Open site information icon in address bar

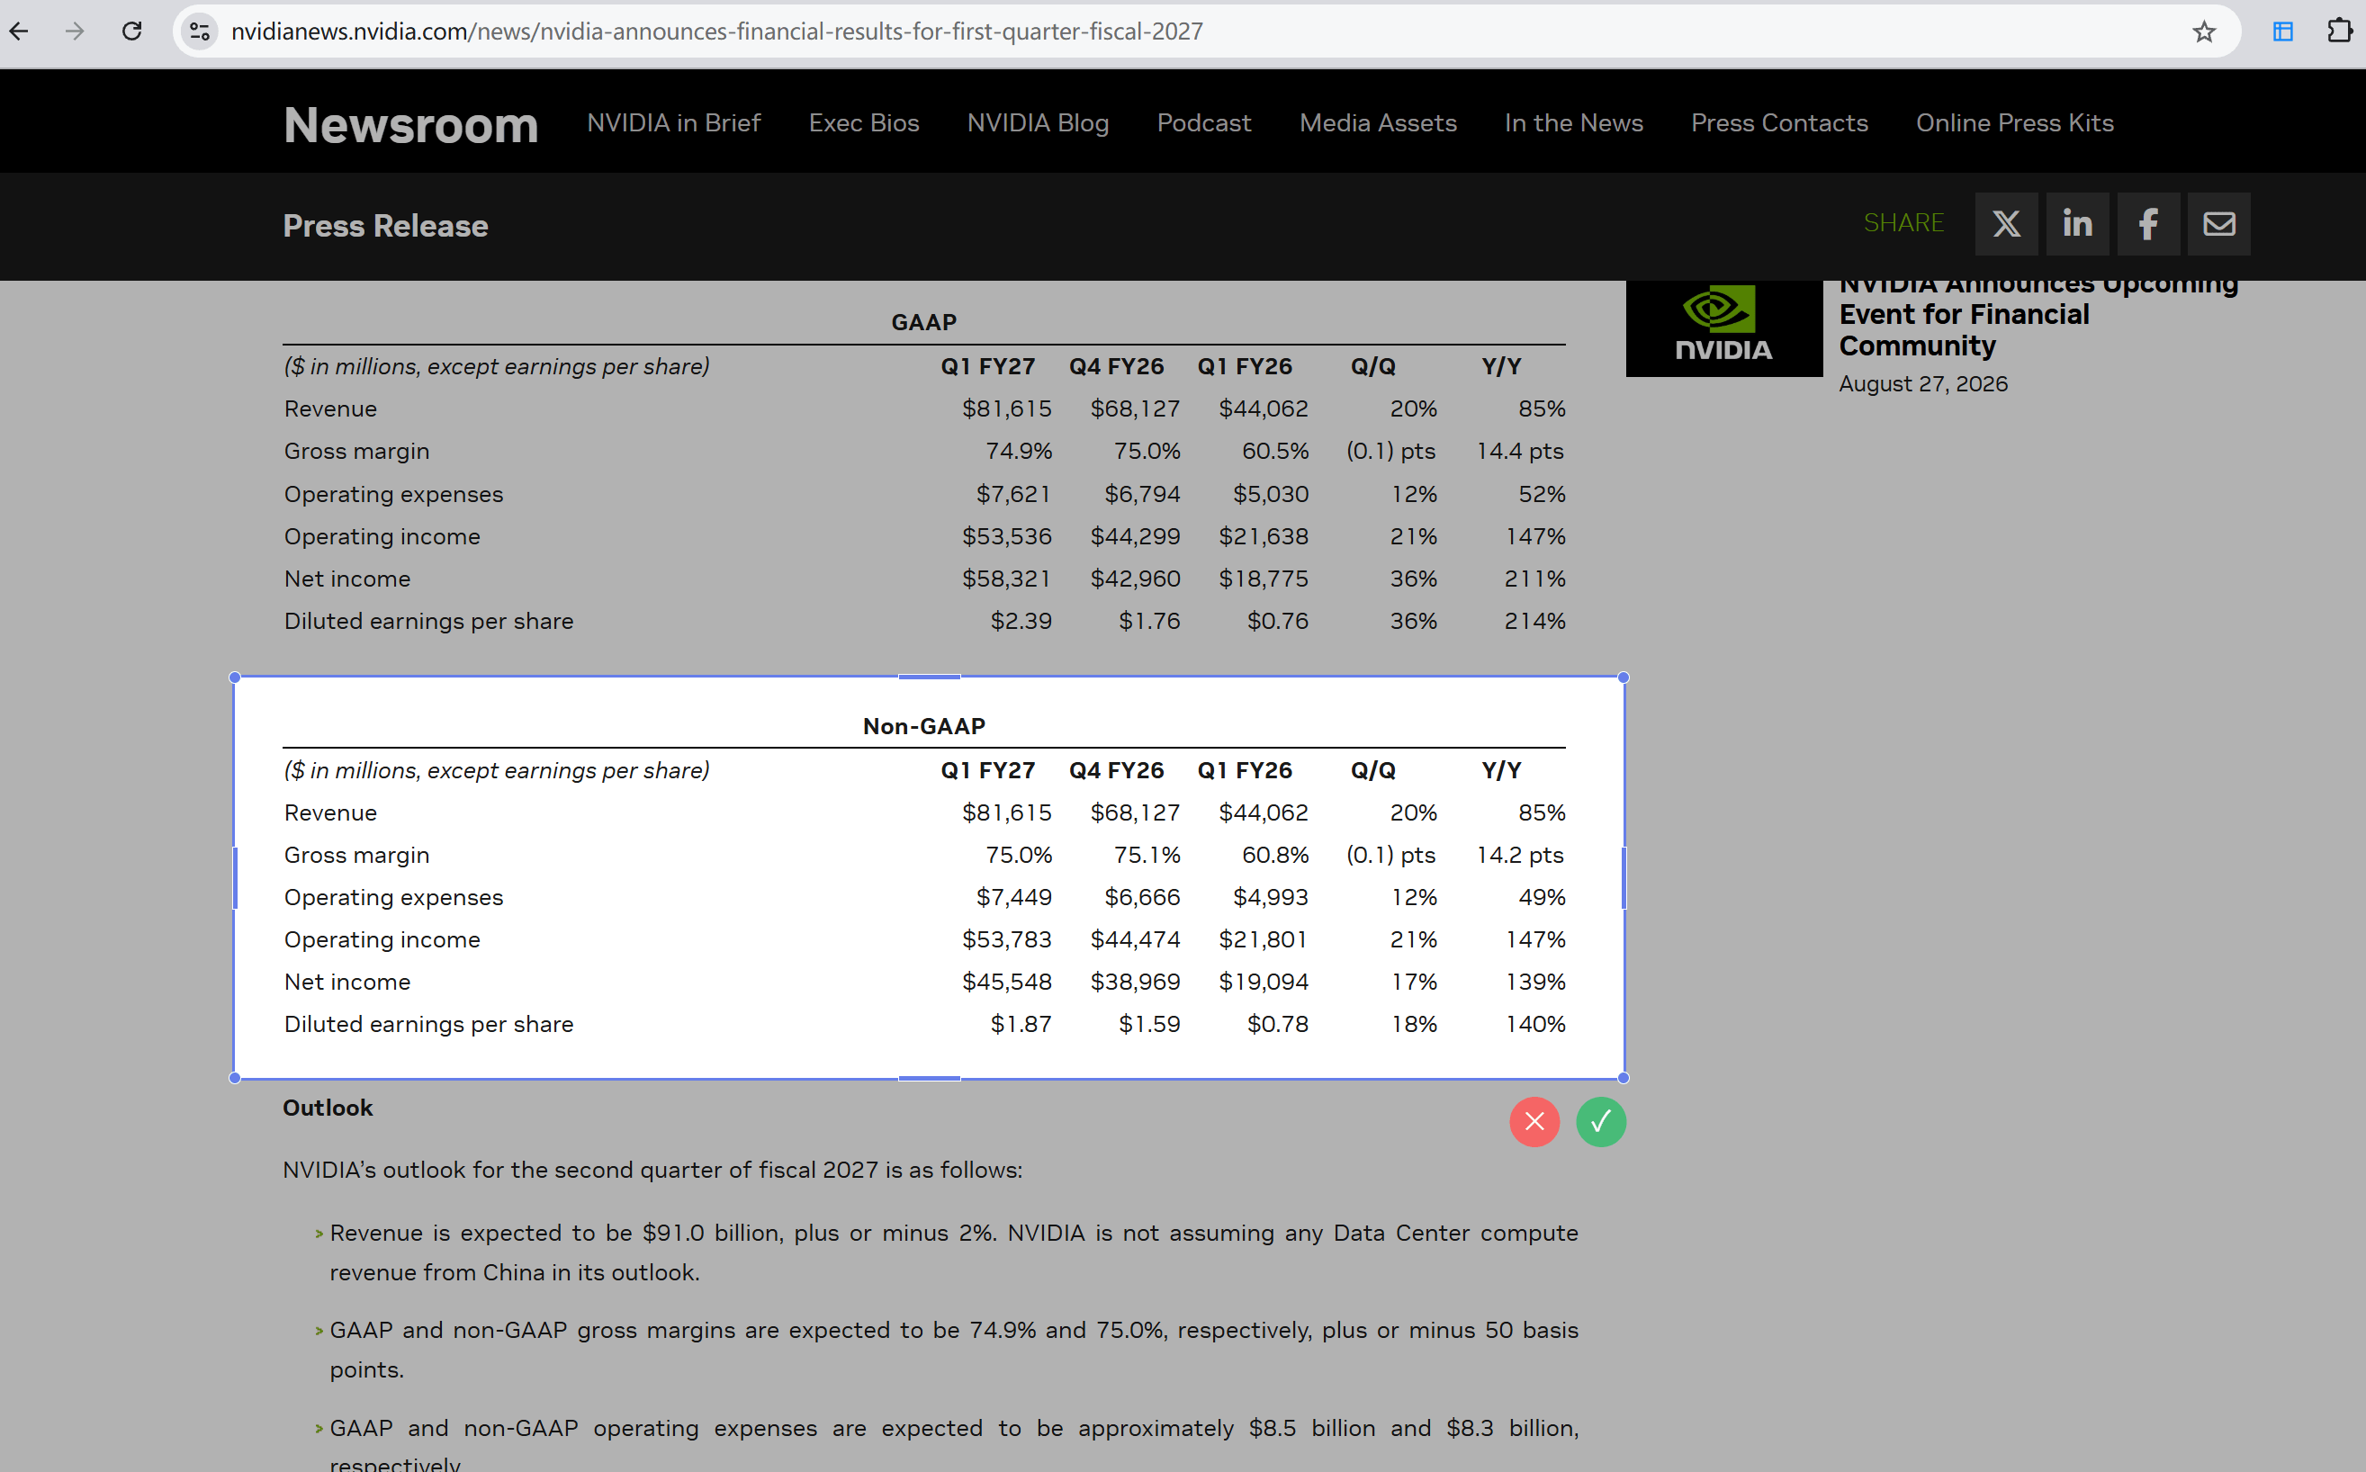tap(201, 31)
